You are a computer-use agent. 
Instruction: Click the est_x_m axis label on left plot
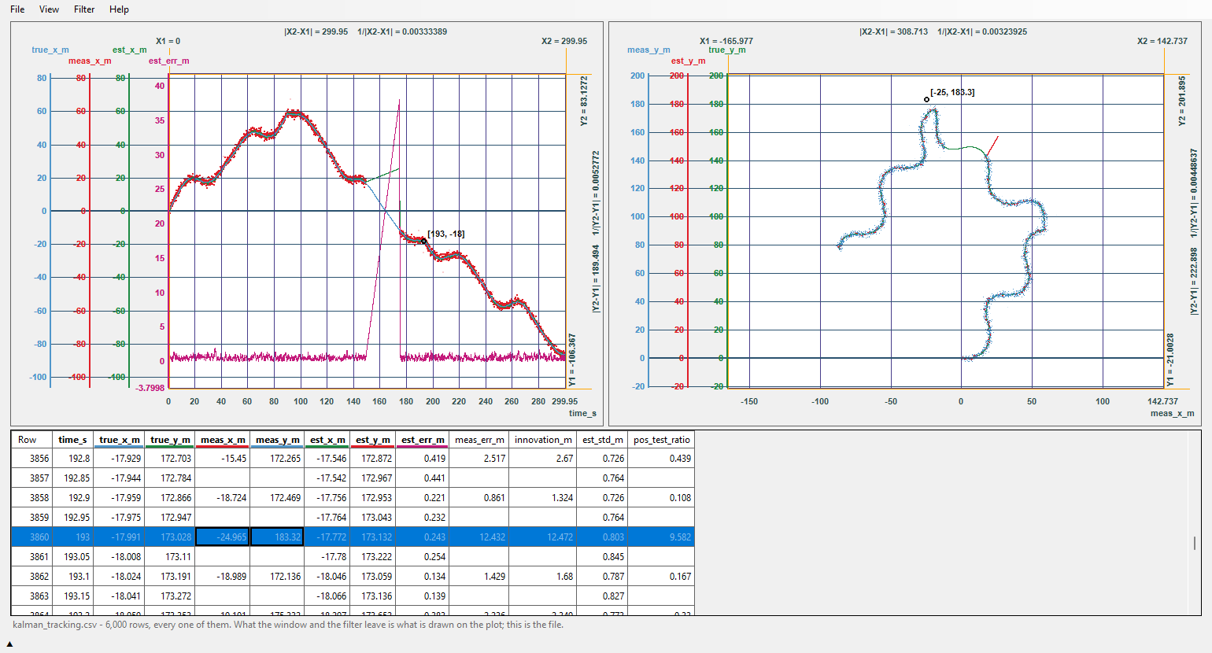point(129,50)
